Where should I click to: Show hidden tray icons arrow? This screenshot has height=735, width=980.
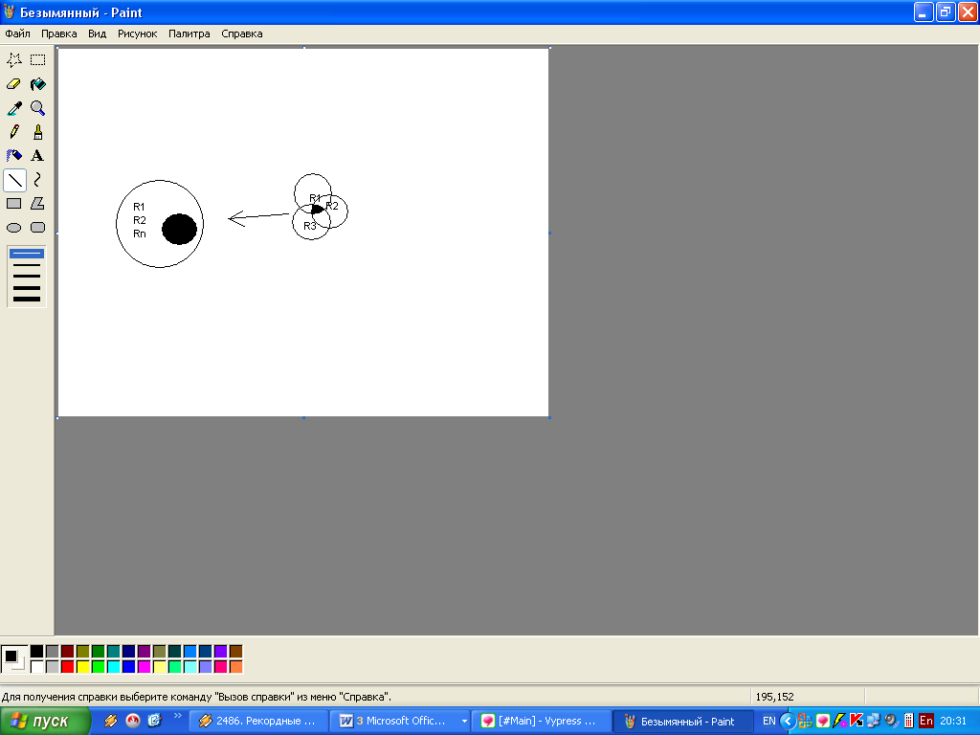(788, 722)
